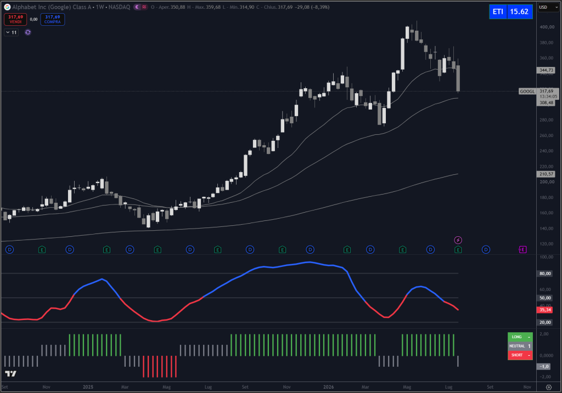Click the 2026 year label on the time axis
Screen dimensions: 562x393
[328, 387]
